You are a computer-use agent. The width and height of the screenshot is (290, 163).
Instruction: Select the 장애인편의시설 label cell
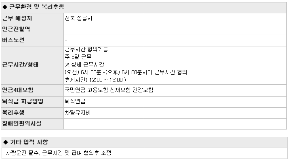pos(32,124)
